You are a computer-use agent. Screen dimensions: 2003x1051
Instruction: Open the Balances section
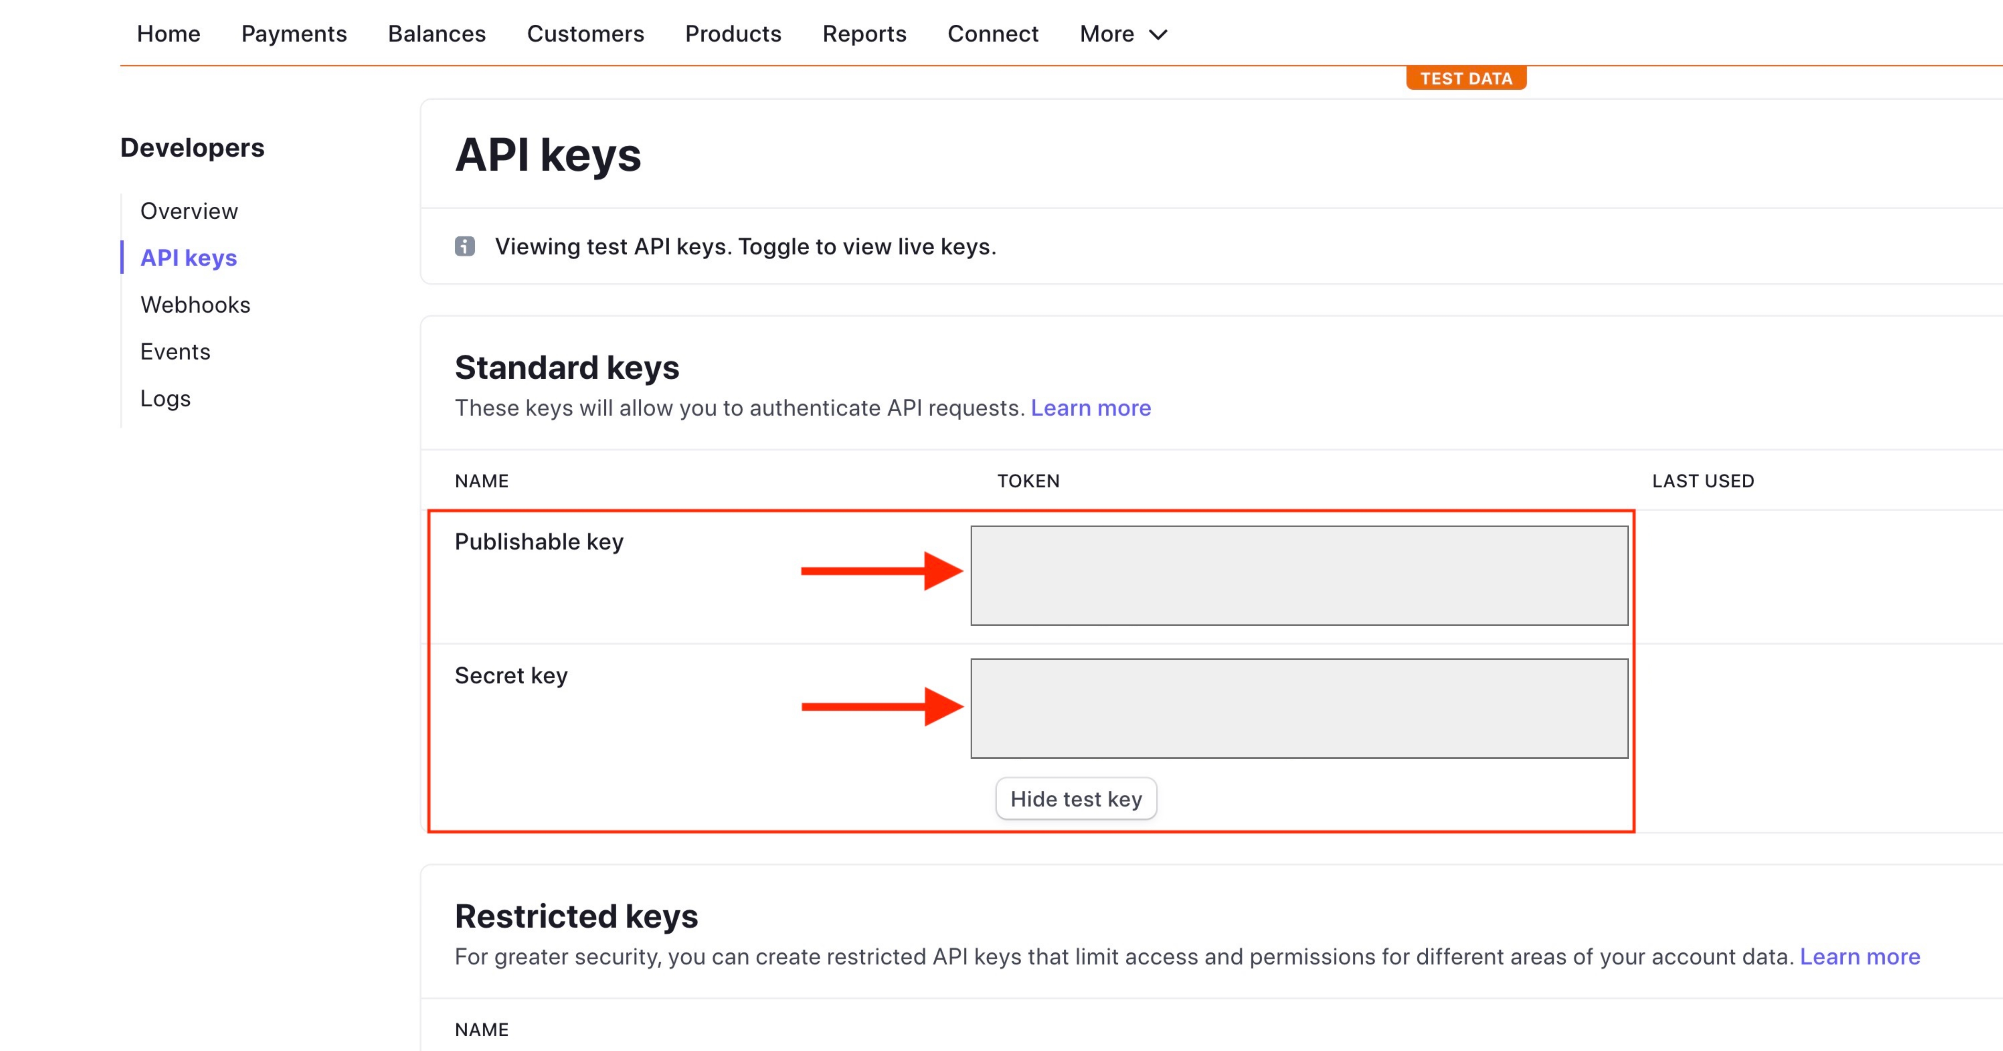(436, 34)
